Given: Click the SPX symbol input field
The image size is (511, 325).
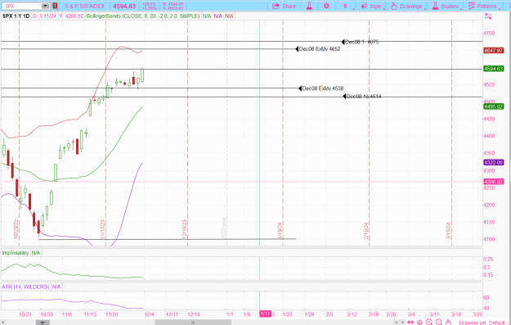Looking at the screenshot, I should click(22, 6).
